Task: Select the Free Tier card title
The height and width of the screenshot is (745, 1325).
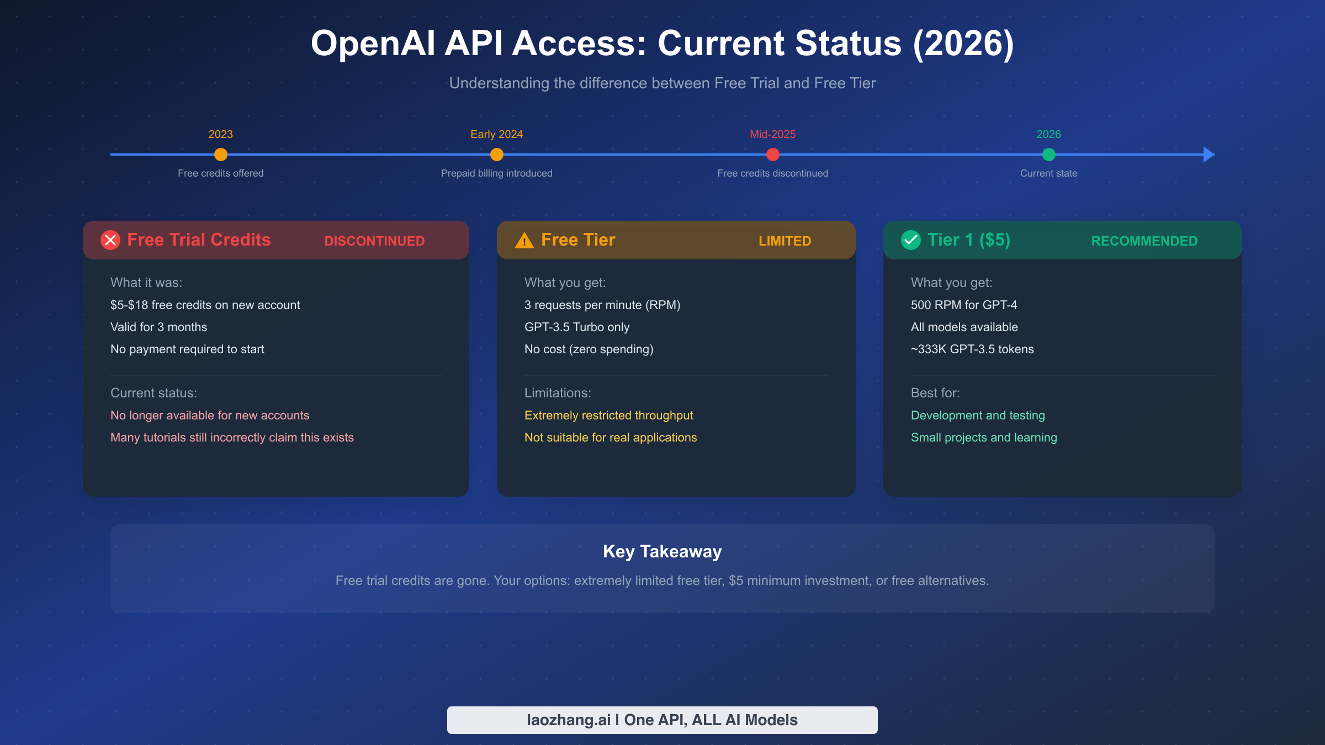Action: point(578,240)
